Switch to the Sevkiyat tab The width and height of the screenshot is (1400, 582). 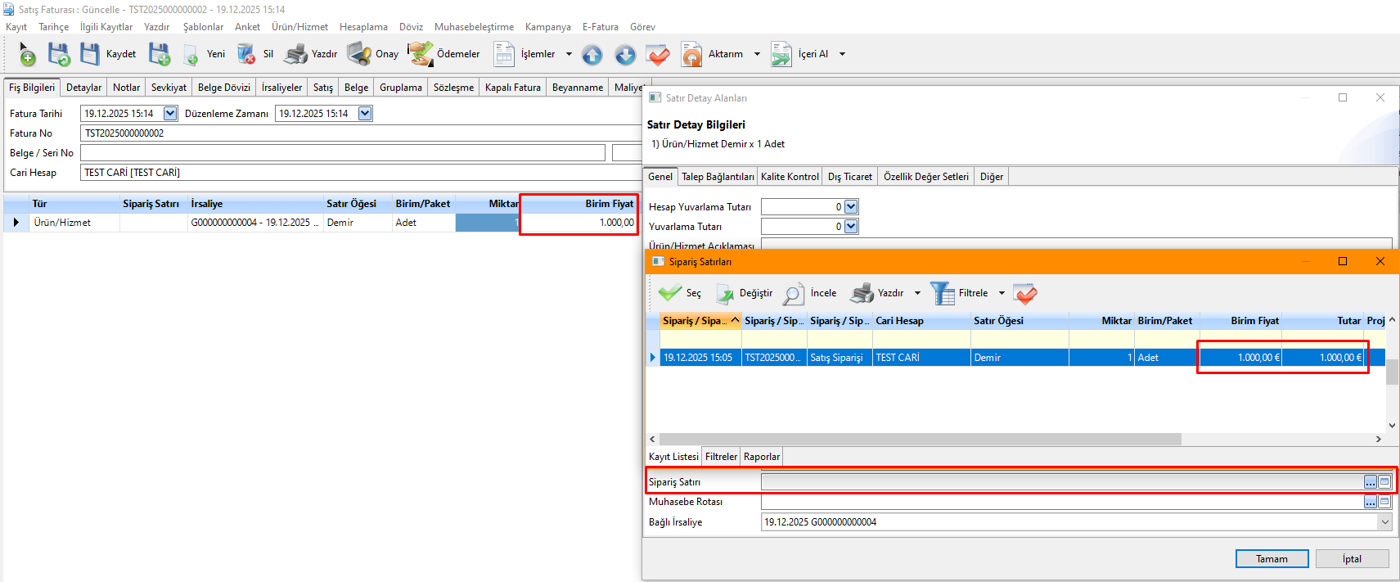coord(169,88)
